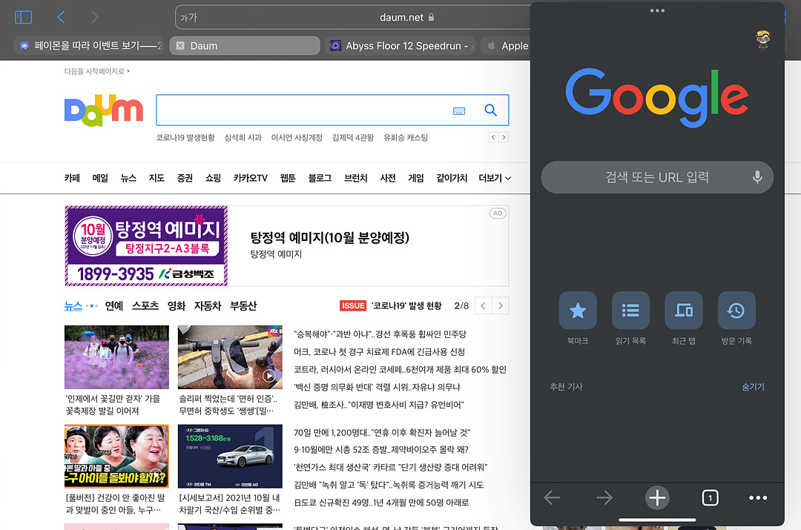Image resolution: width=801 pixels, height=530 pixels.
Task: Open headline 머크, 코로나 첫 경구 치료제
Action: 379,352
